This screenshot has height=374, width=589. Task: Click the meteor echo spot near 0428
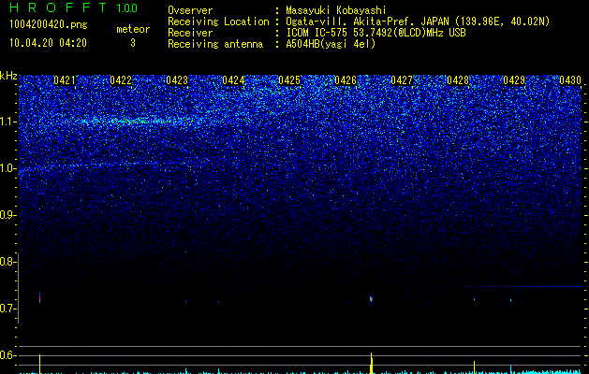(x=474, y=299)
